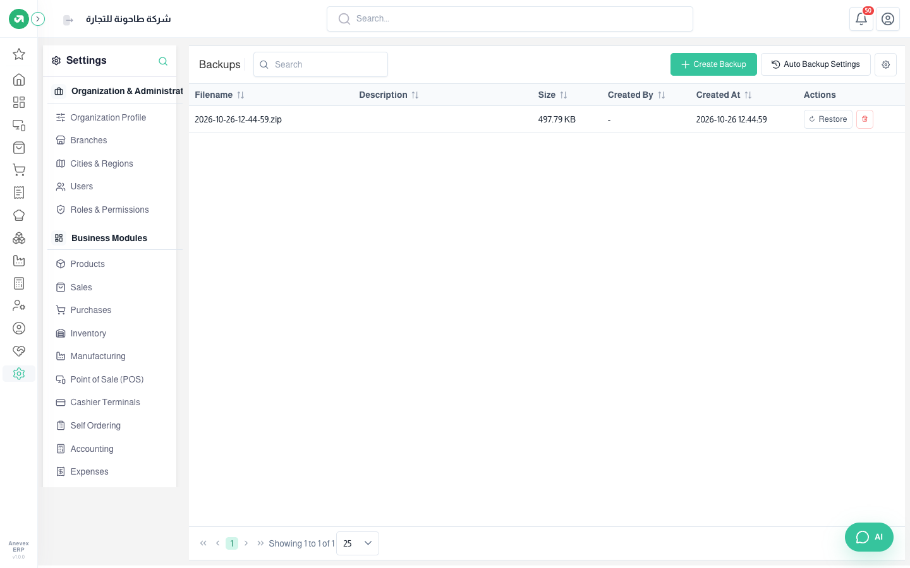This screenshot has width=910, height=568.
Task: Expand sidebar with chevron beside logo
Action: 38,19
